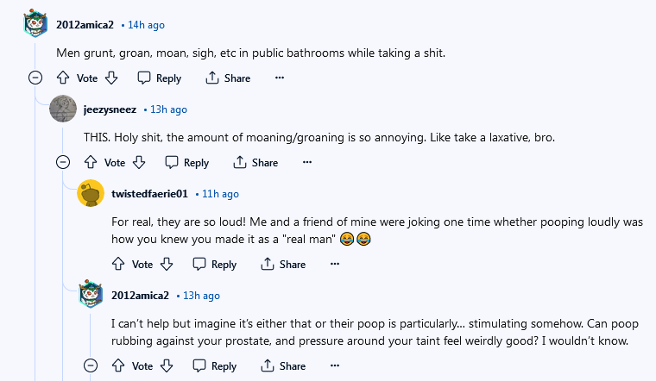Share 2012amica2's top-level comment
This screenshot has width=656, height=381.
[228, 78]
